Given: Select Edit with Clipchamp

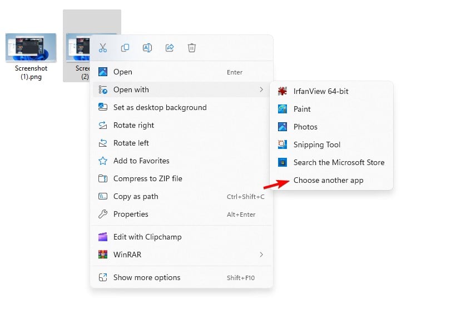Looking at the screenshot, I should (x=181, y=237).
